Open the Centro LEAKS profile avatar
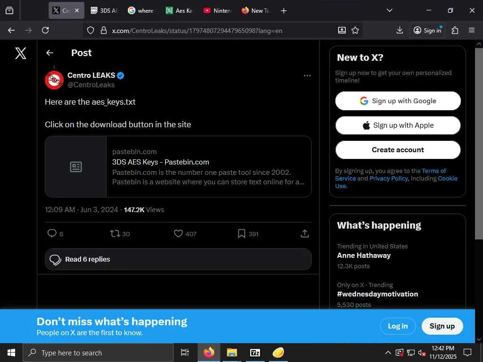The width and height of the screenshot is (483, 362). click(x=54, y=80)
